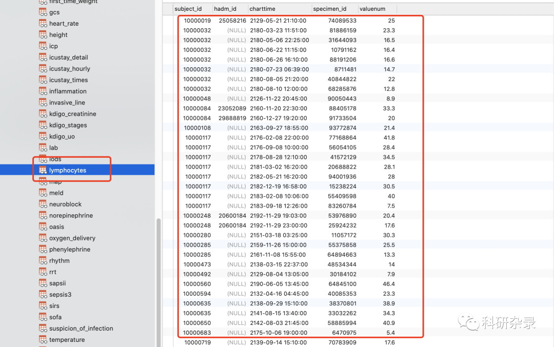The width and height of the screenshot is (554, 347).
Task: Select charttime cell 2180-03-23 11:51:00
Action: click(278, 30)
